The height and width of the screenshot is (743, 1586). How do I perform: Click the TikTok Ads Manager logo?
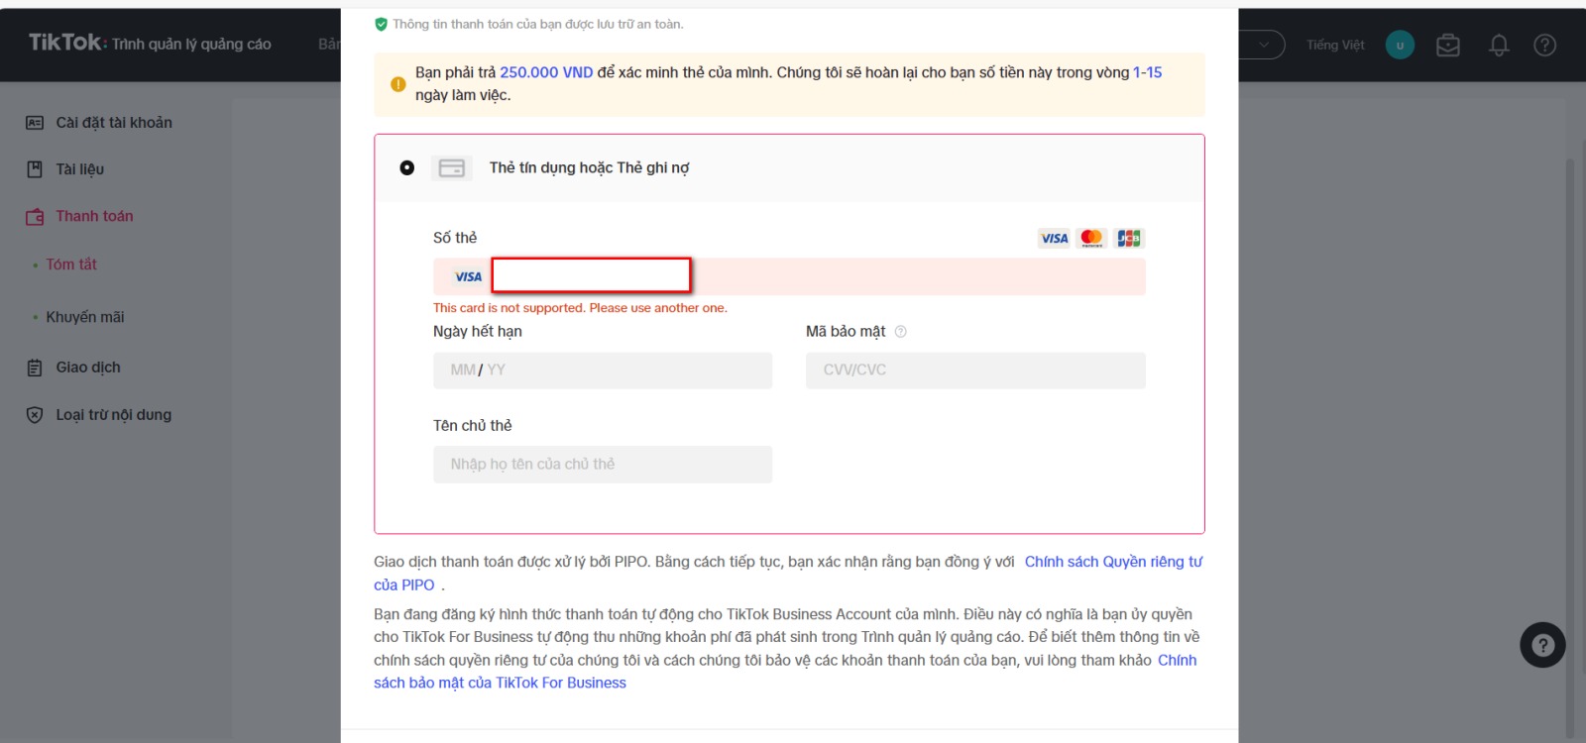(149, 44)
